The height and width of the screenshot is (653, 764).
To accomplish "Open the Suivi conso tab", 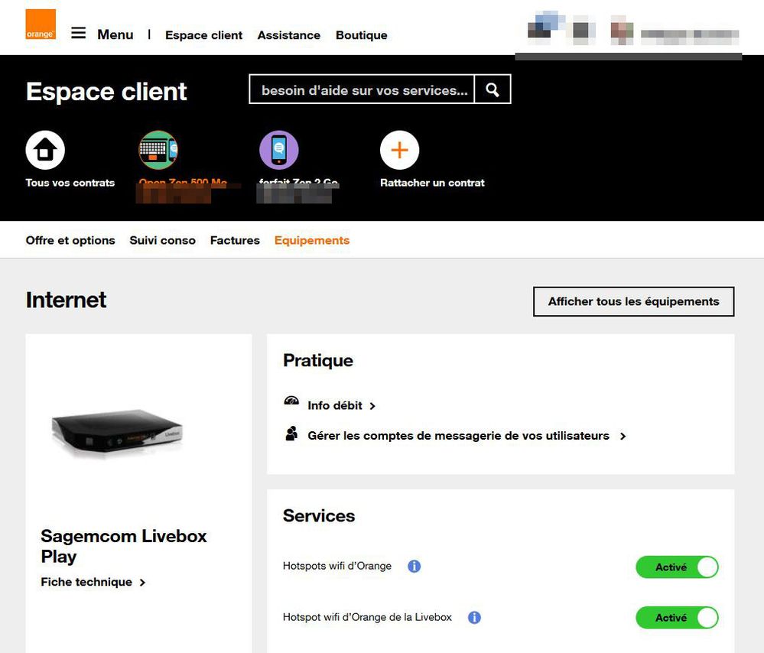I will tap(162, 240).
